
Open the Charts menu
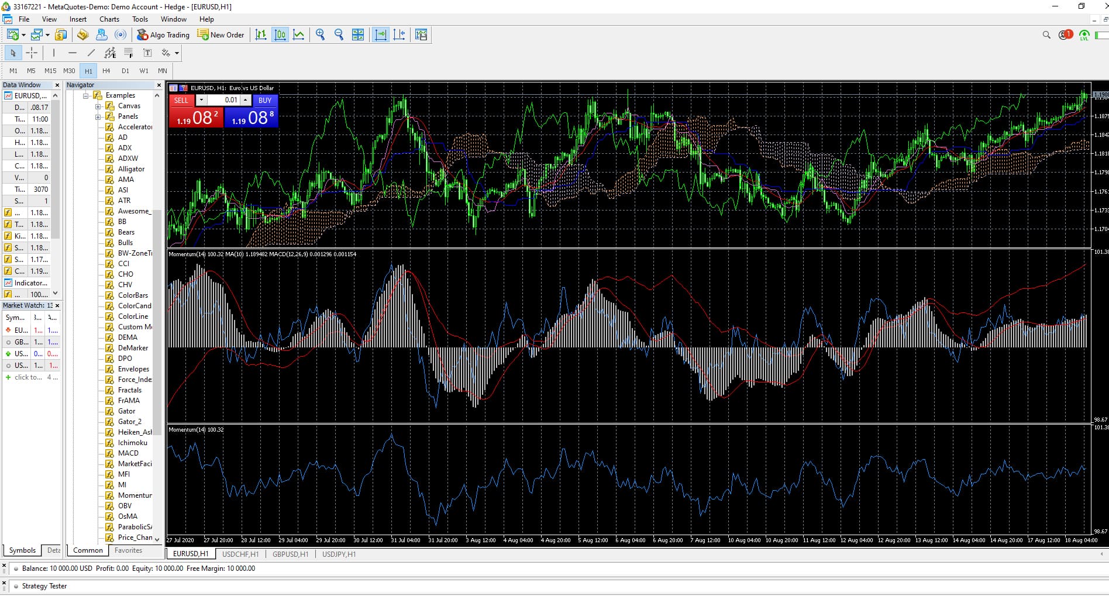(109, 19)
